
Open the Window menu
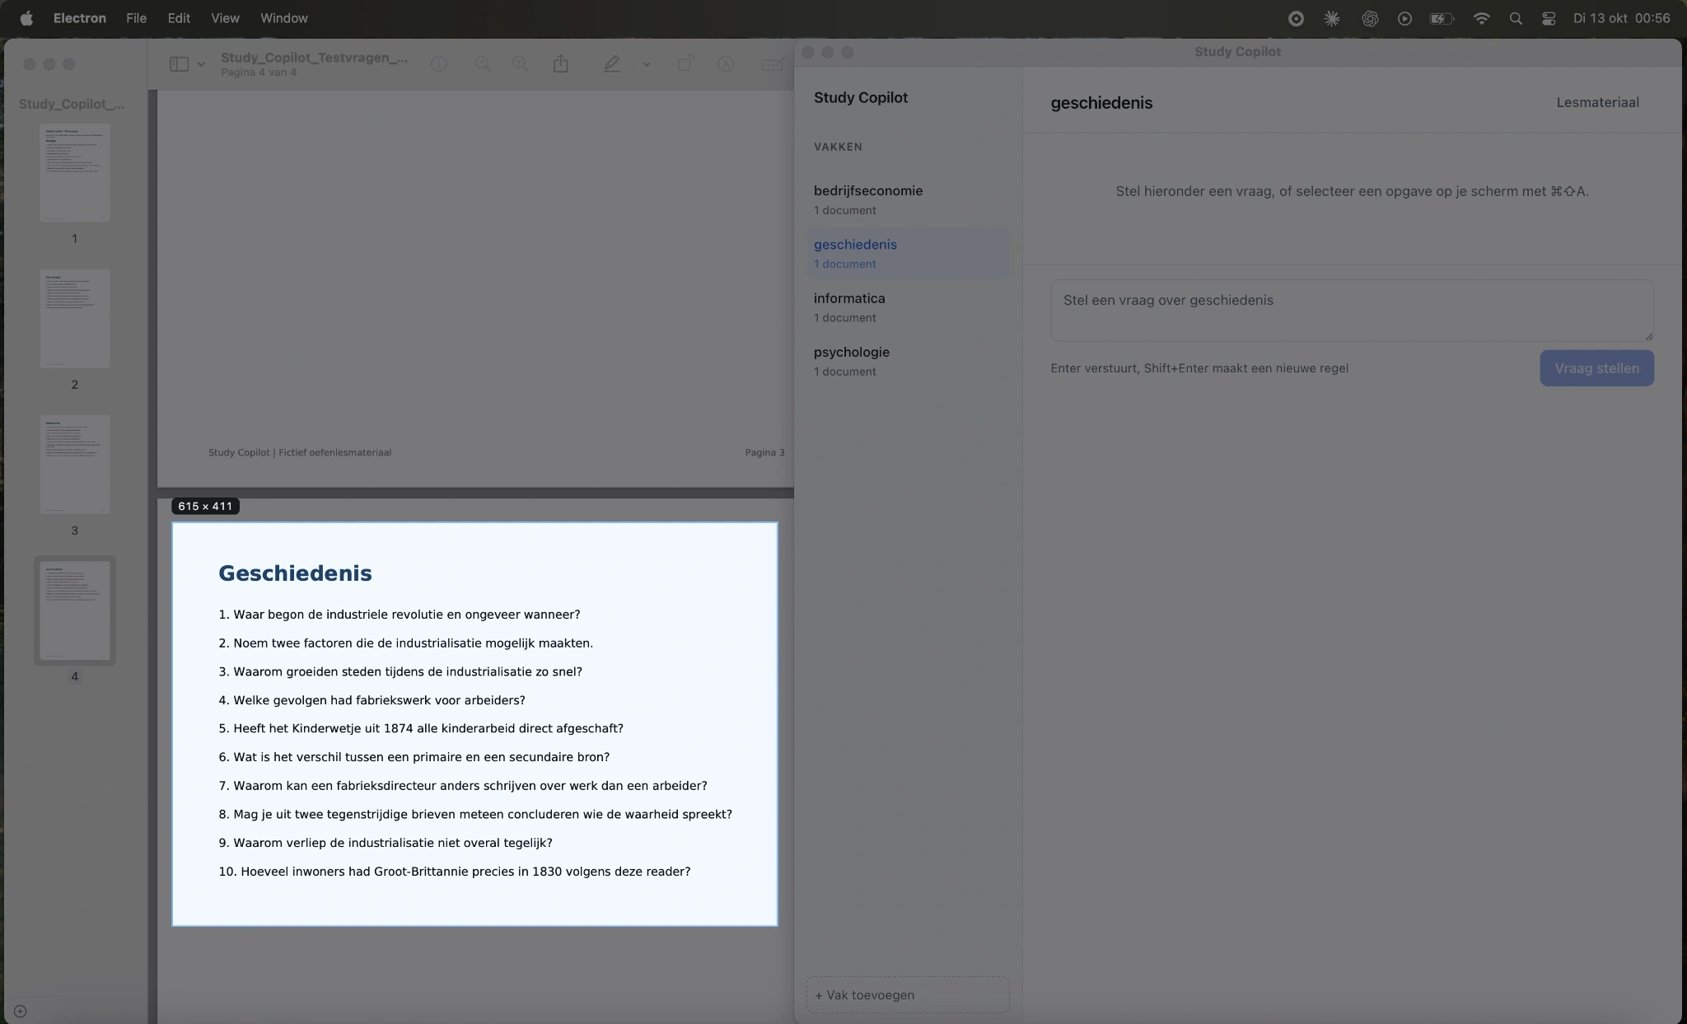[x=284, y=18]
